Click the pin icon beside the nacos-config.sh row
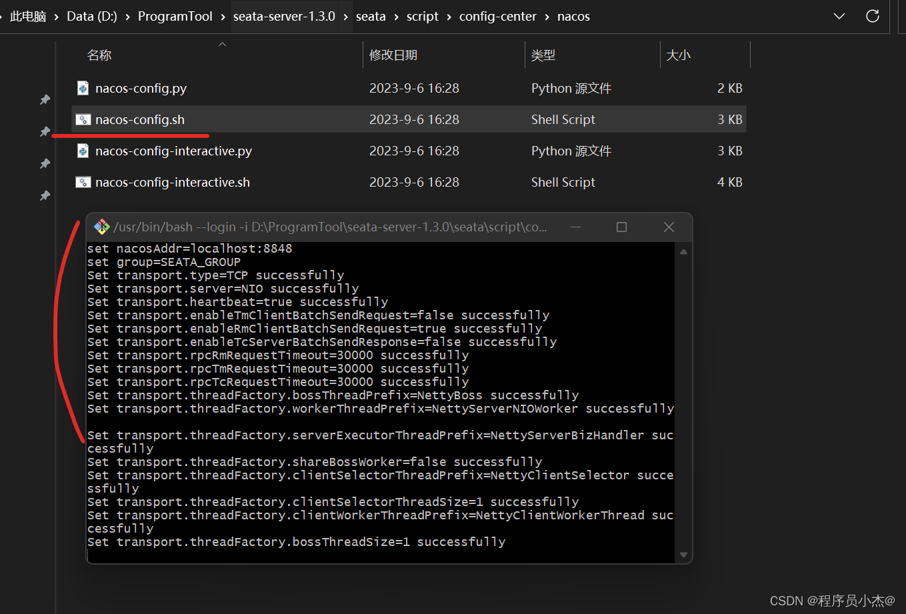 pos(45,131)
